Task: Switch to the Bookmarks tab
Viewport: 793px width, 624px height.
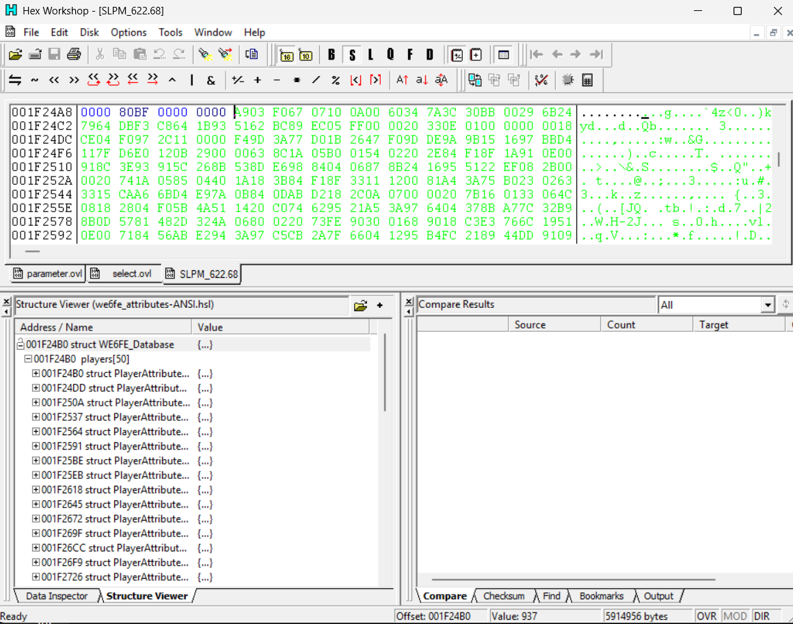Action: pos(602,596)
